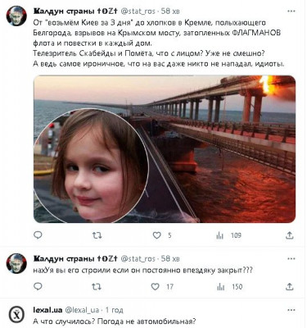Share the first tweet with bridge image
Screen dimensions: 307x328
289,235
